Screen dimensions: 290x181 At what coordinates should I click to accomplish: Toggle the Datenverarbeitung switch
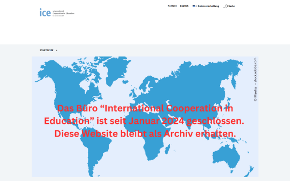(195, 6)
